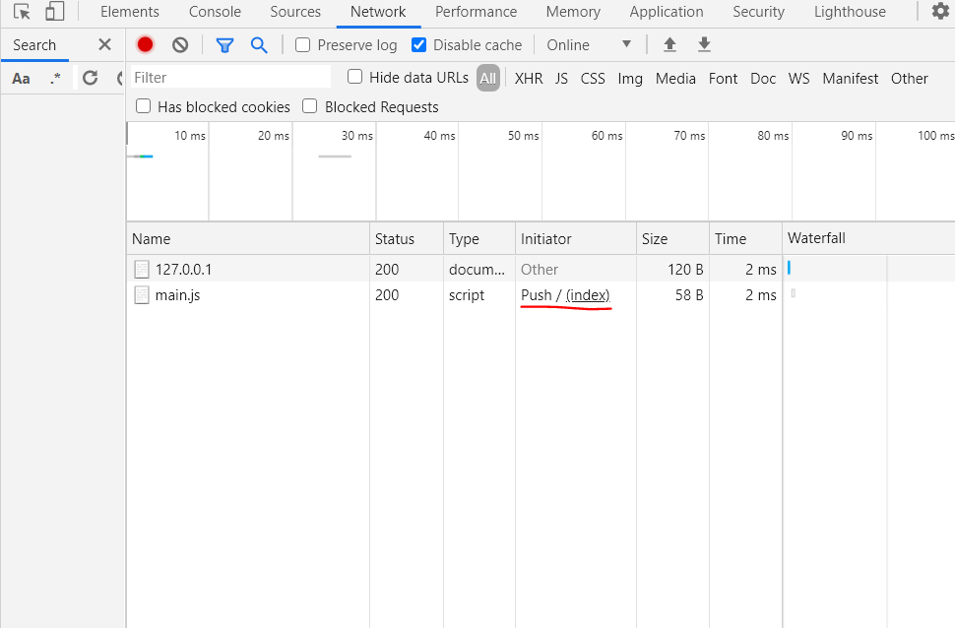Show only Font requests

(723, 79)
